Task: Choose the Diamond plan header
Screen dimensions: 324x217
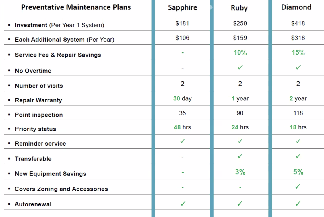Action: (296, 7)
